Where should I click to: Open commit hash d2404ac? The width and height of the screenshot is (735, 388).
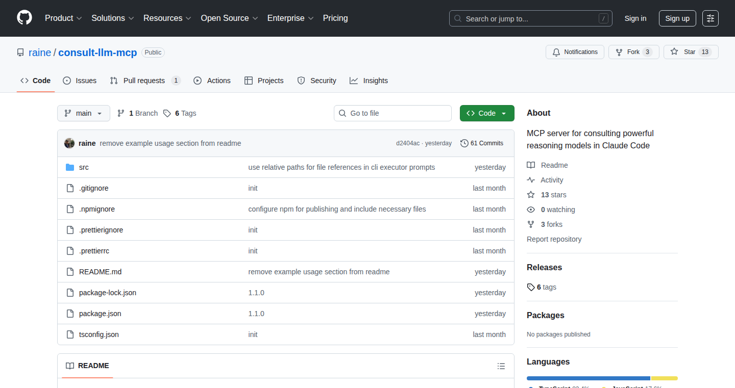point(408,143)
